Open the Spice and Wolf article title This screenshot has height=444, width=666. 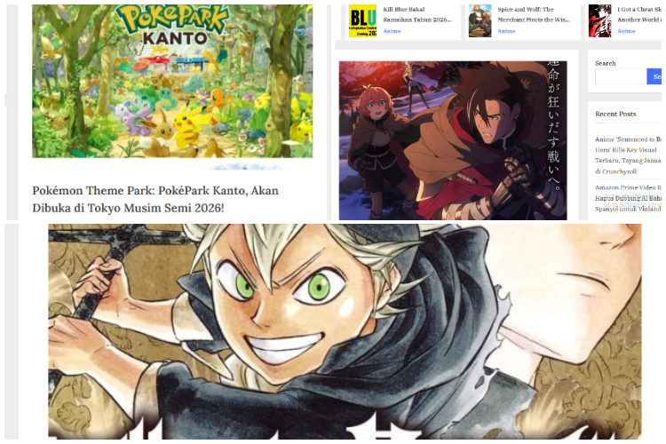(534, 14)
